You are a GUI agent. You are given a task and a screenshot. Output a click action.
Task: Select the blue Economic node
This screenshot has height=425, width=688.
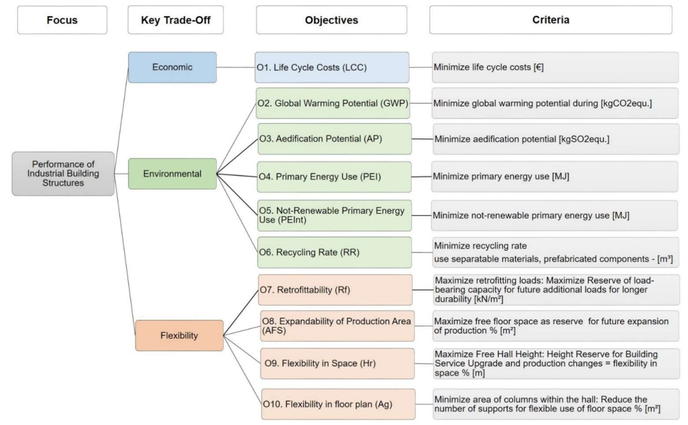coord(172,67)
